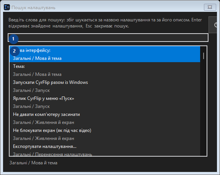
Task: Click 'Загальні / Живлення й екран' under 'Не давати комп'ютеру засинати'
Action: click(44, 122)
